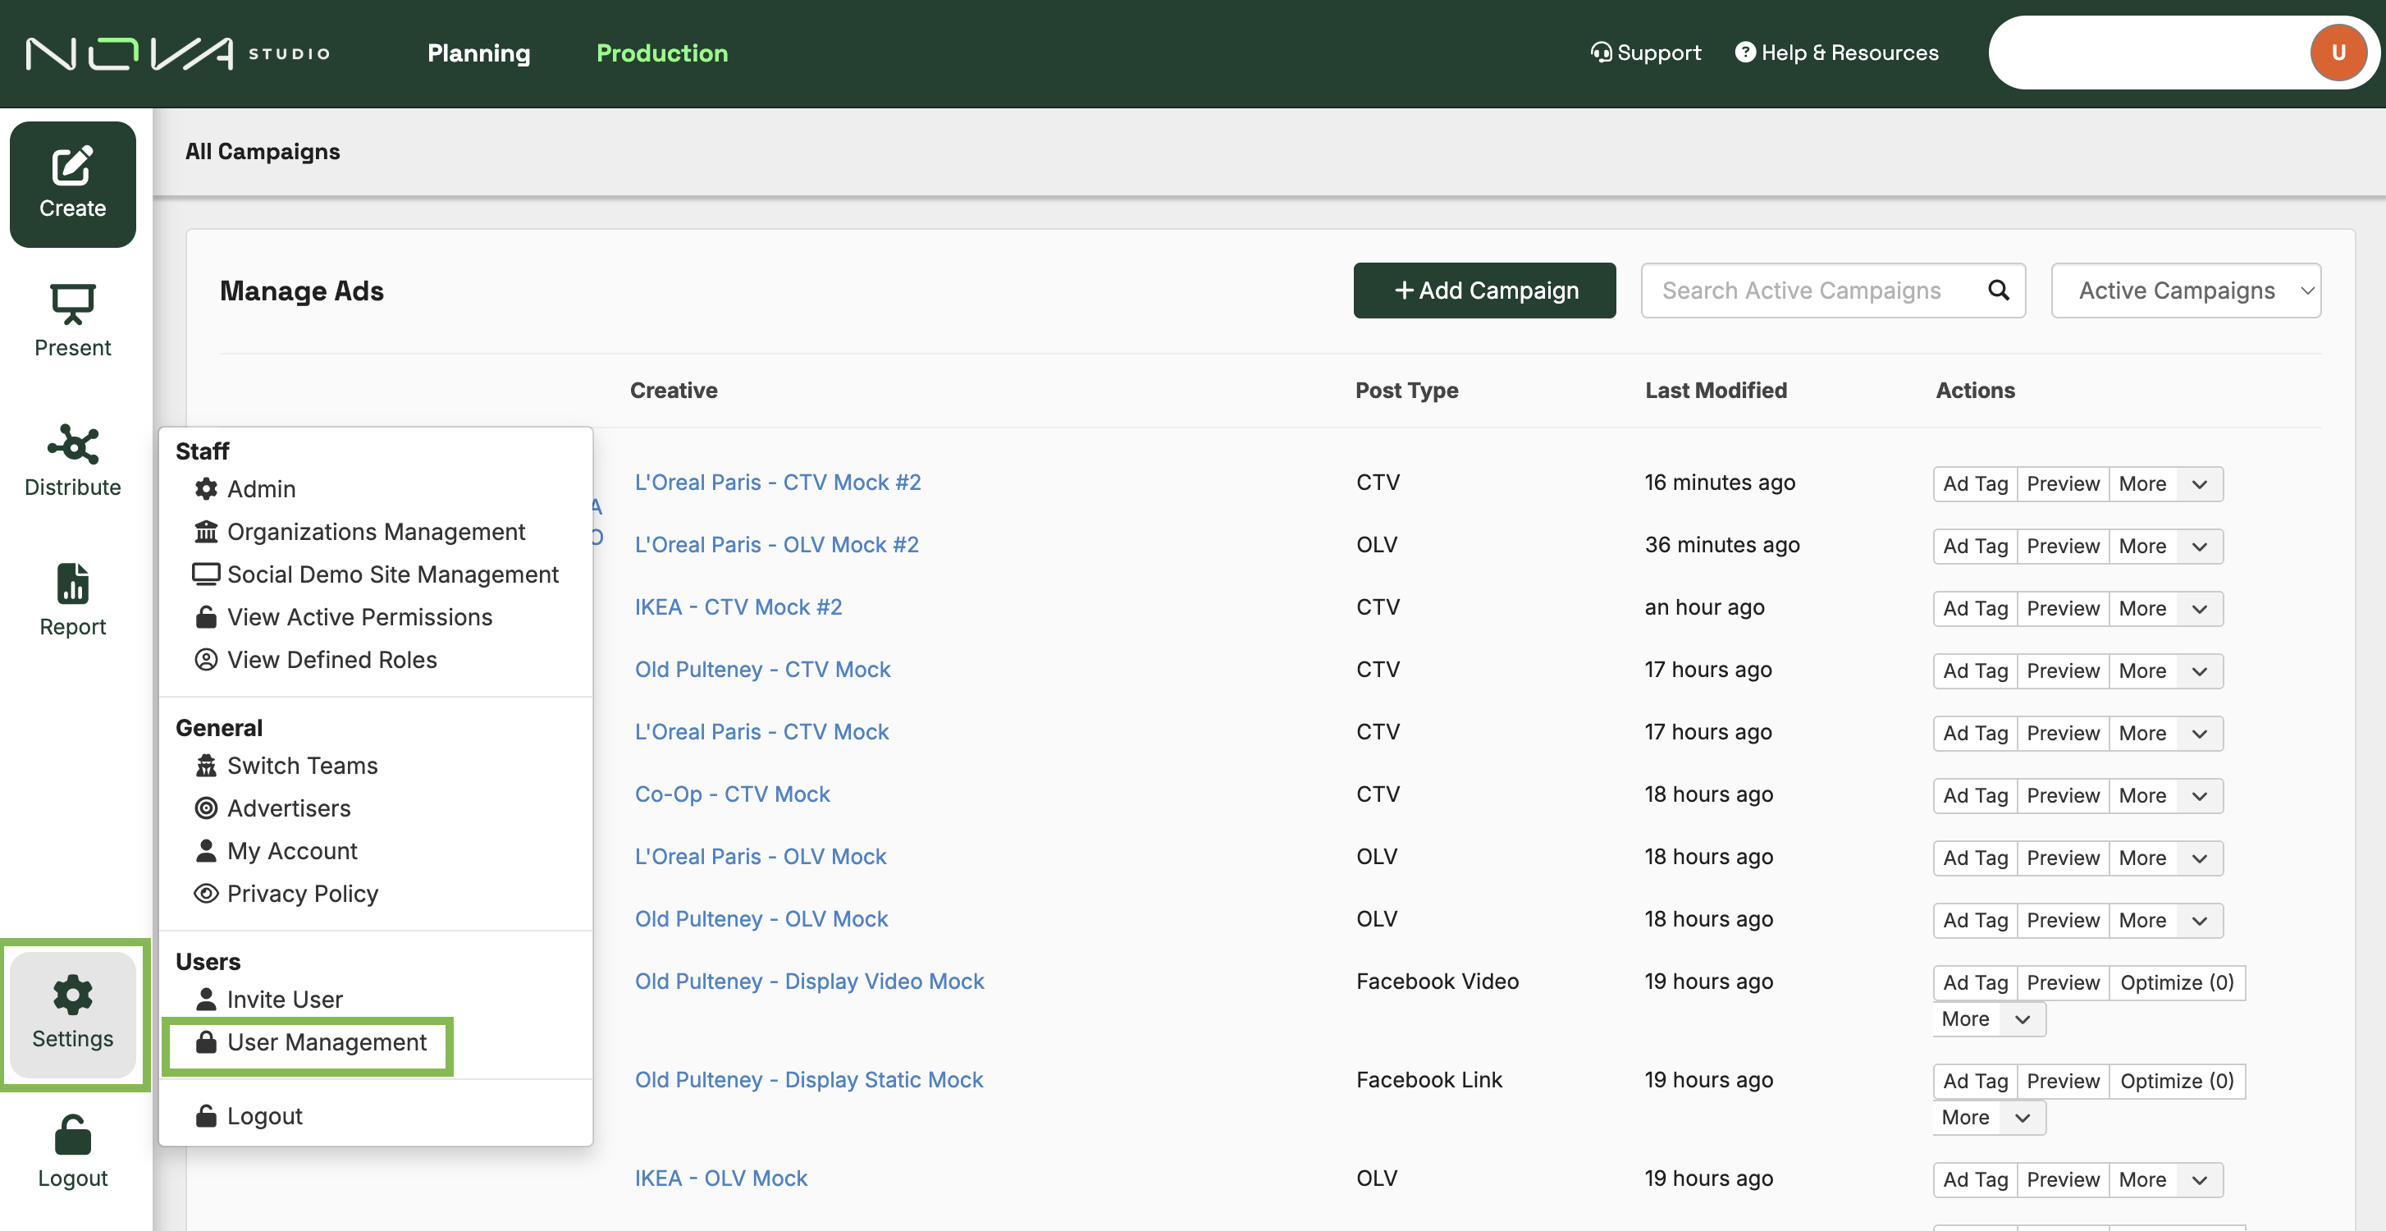Click the menu Logout padlock icon
The image size is (2386, 1231).
click(x=206, y=1116)
